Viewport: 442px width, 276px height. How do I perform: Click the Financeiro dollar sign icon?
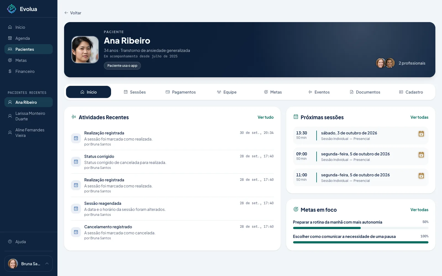pos(10,71)
